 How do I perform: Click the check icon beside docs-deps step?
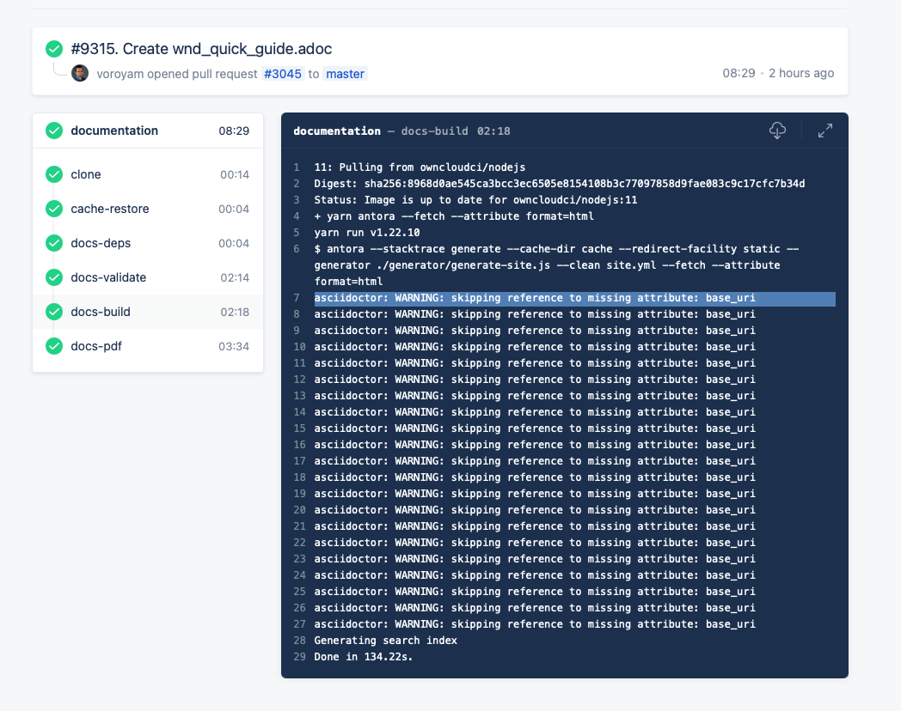pos(53,243)
